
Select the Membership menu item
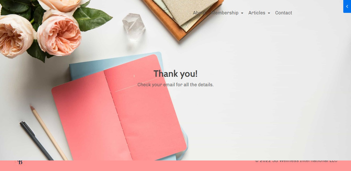[225, 13]
